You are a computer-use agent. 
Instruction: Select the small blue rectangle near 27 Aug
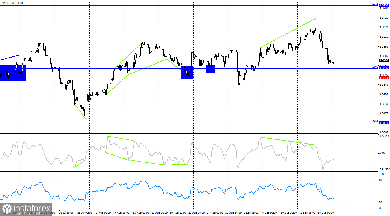211,69
